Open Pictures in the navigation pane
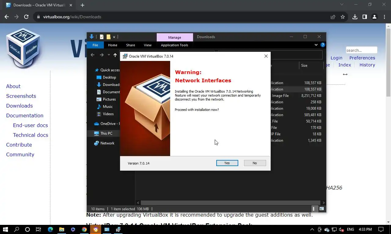The height and width of the screenshot is (234, 391). pyautogui.click(x=106, y=99)
